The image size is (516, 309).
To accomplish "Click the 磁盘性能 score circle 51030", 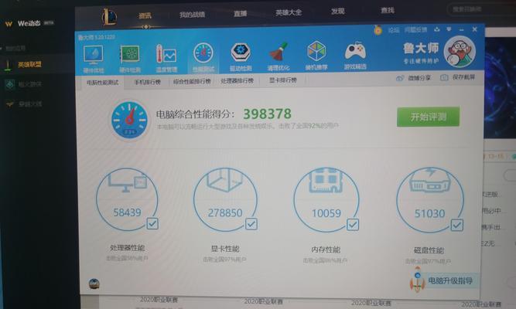I will pyautogui.click(x=430, y=200).
